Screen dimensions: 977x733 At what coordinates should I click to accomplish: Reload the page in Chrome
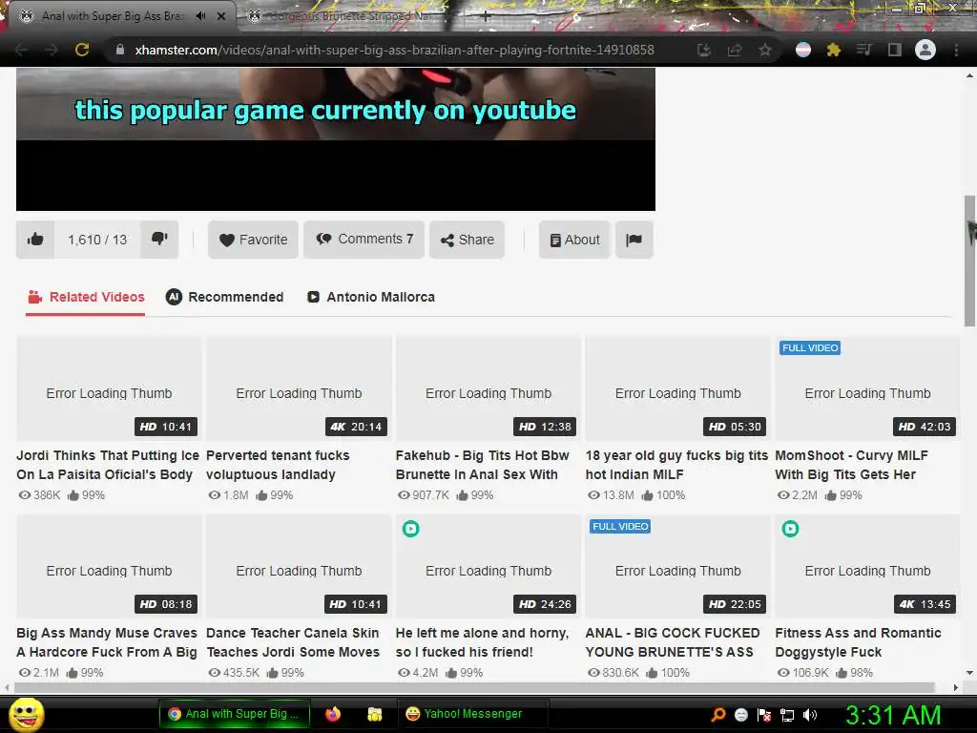point(82,50)
